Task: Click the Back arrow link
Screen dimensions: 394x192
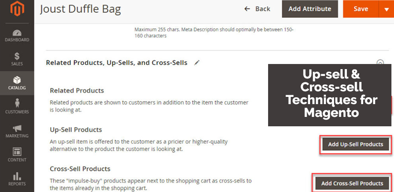Action: 257,9
